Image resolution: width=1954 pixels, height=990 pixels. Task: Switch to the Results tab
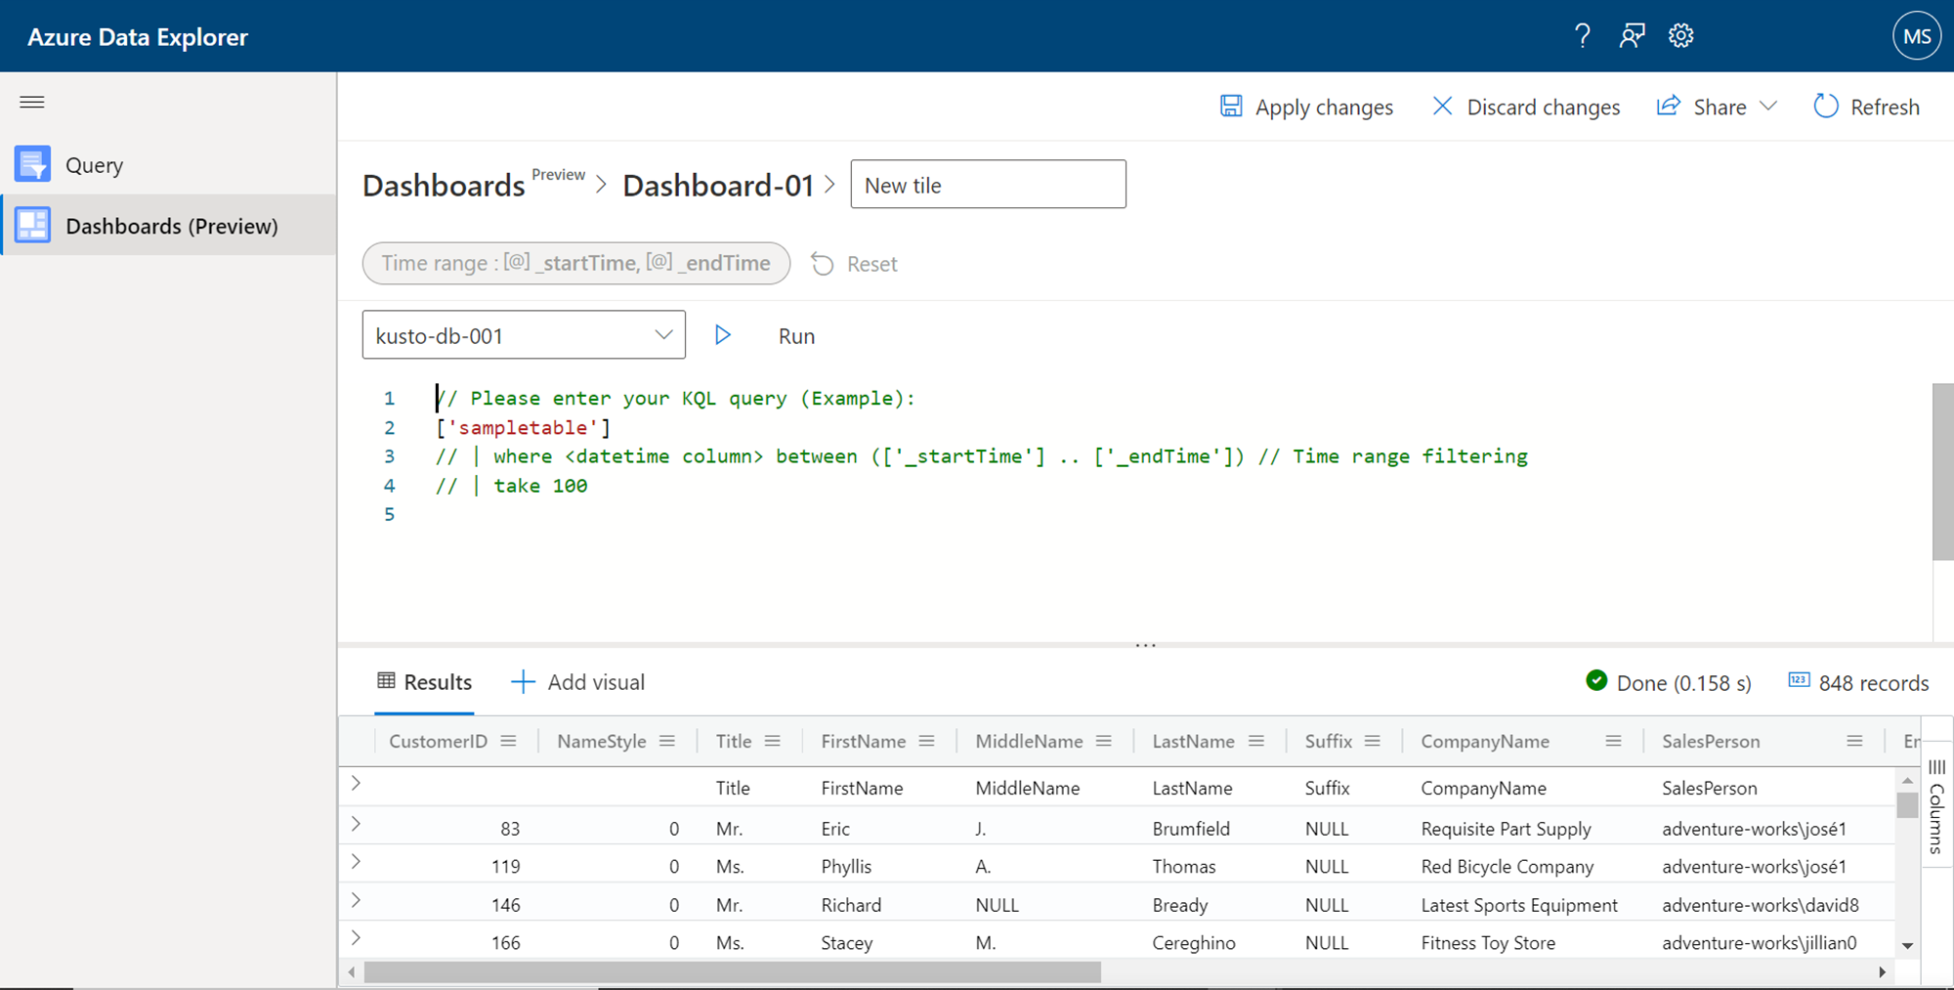click(x=425, y=682)
